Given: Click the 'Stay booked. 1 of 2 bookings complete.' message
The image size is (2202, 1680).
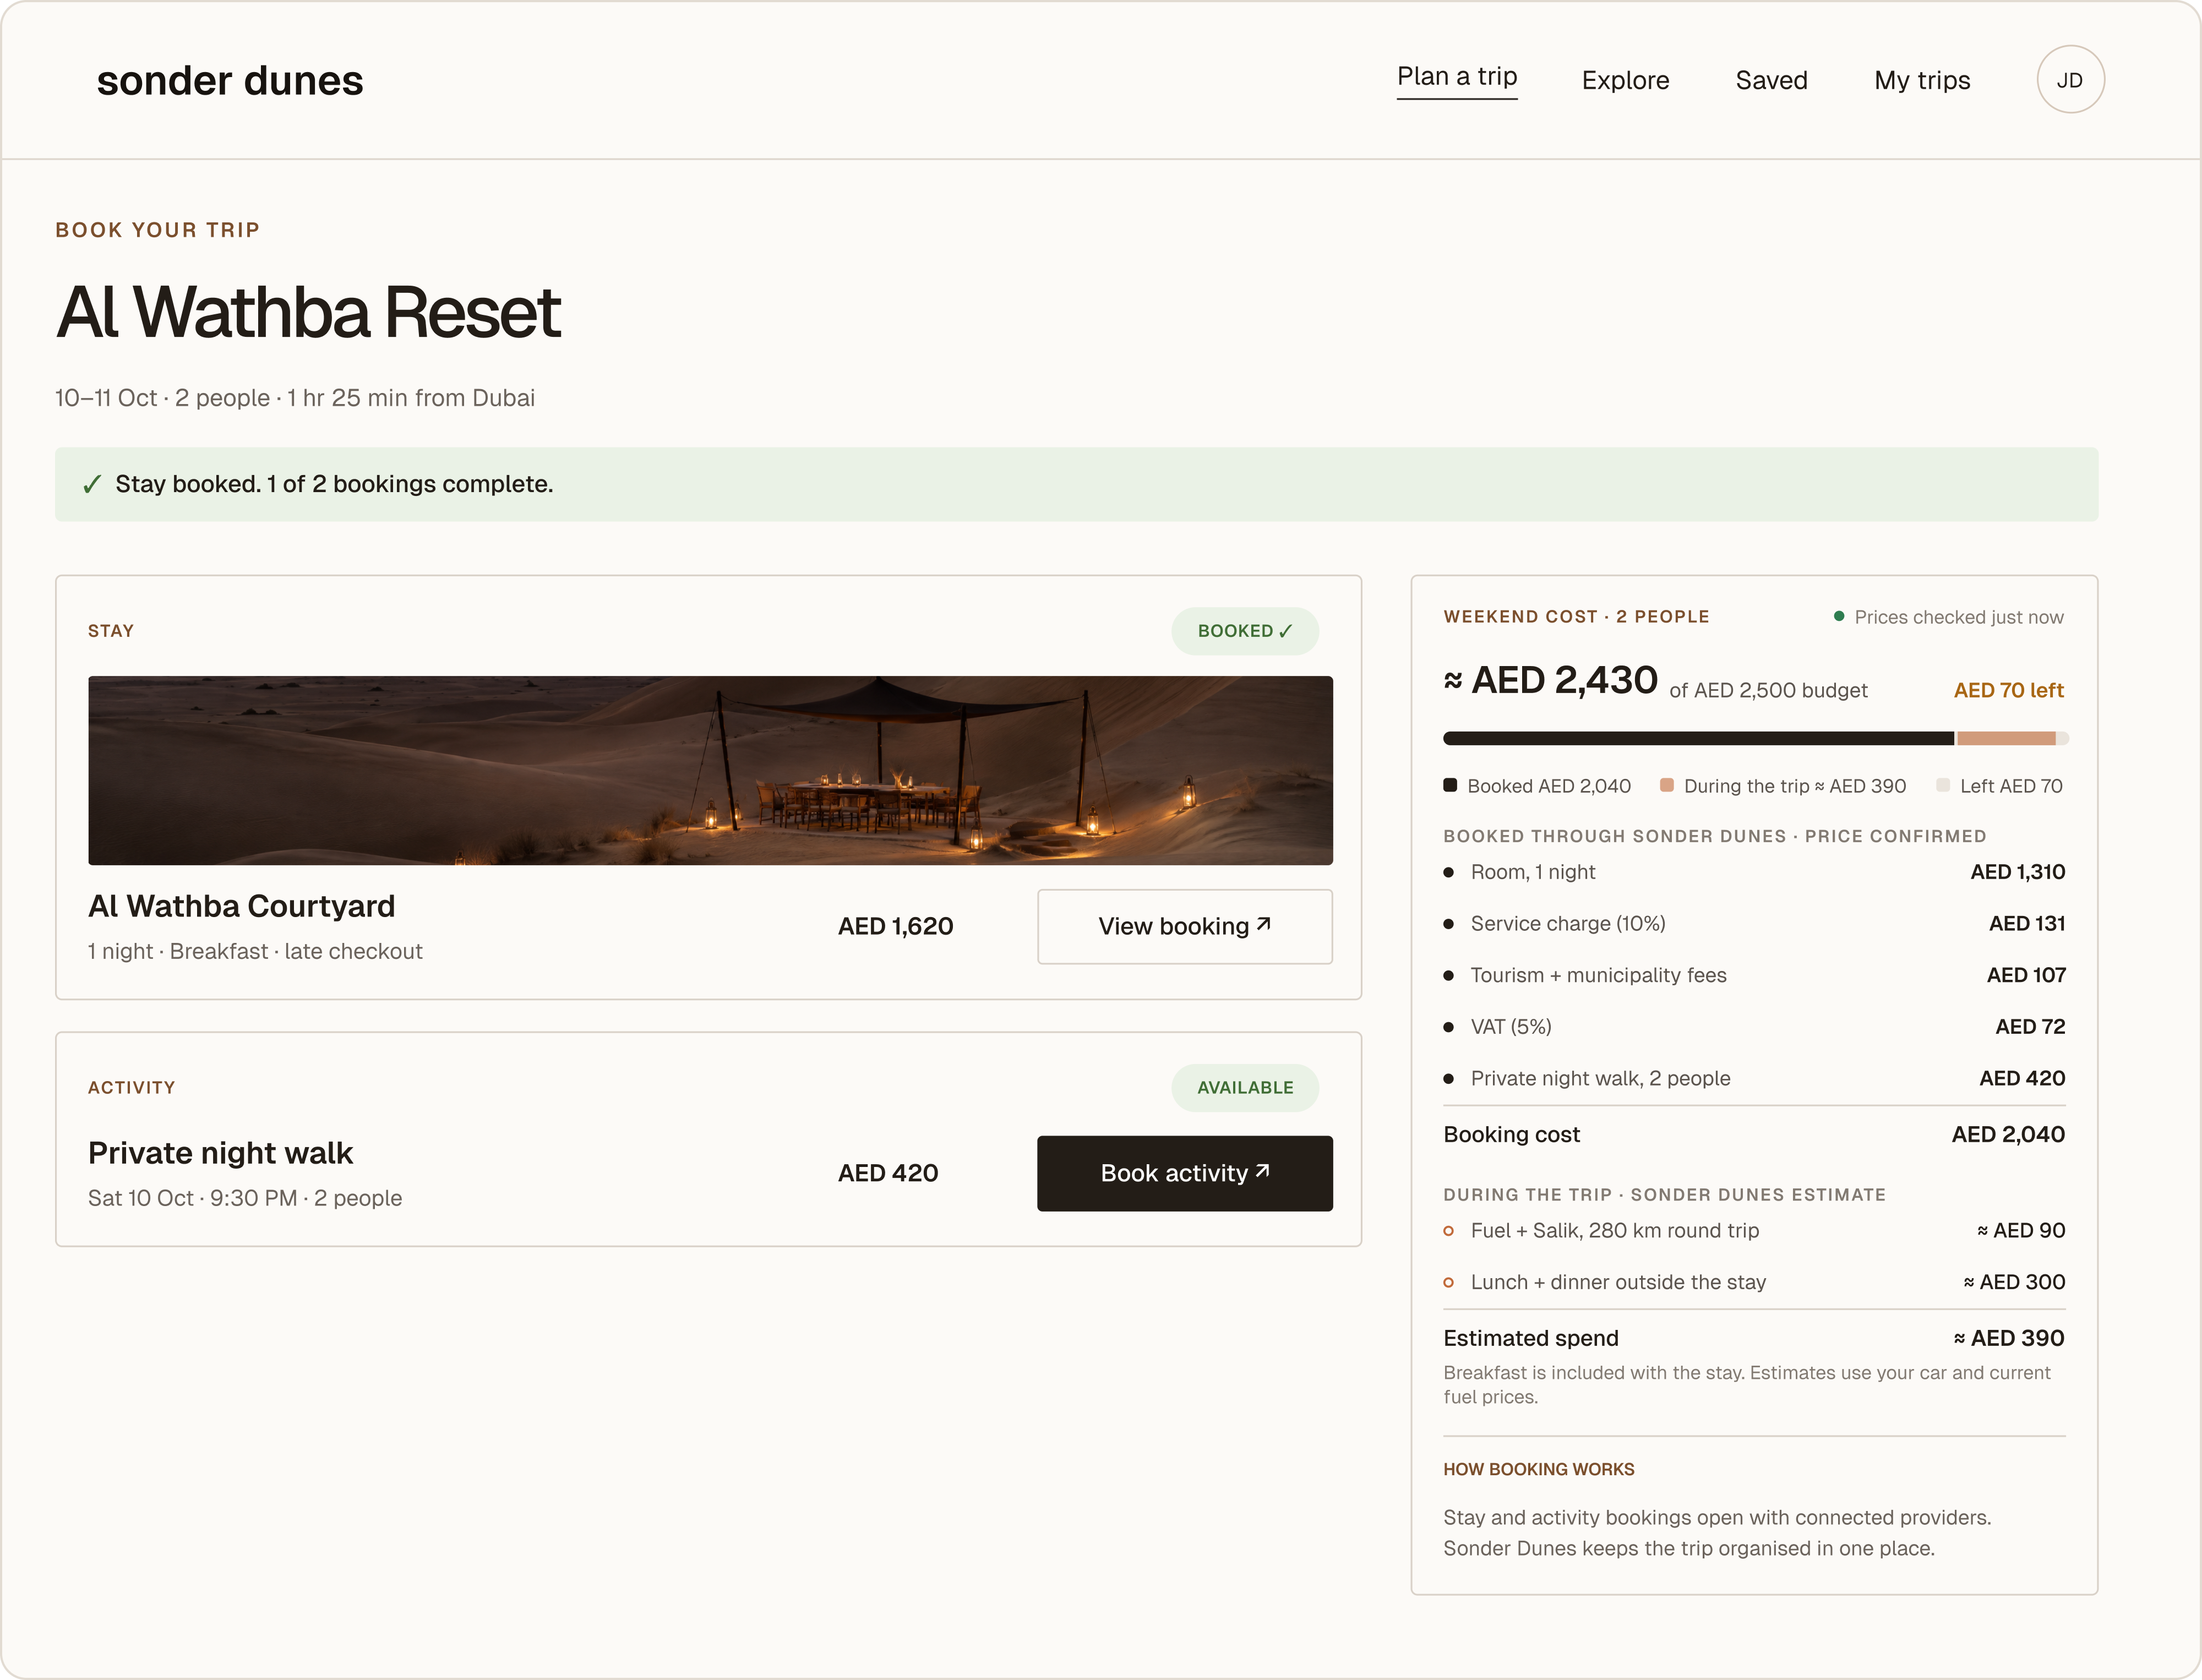Looking at the screenshot, I should point(334,484).
